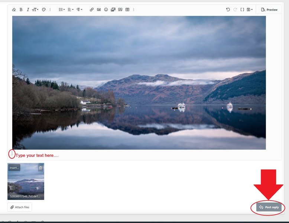Expand the text alignment dropdown
Screen dimensions: 289x223
click(71, 10)
